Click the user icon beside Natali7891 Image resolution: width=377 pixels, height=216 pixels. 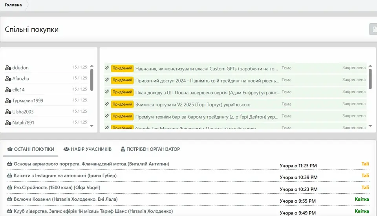click(x=8, y=123)
